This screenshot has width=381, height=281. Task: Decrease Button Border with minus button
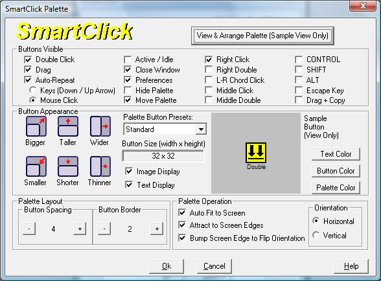[104, 229]
